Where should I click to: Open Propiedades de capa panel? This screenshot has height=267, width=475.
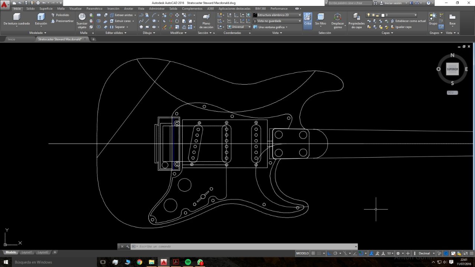coord(356,21)
